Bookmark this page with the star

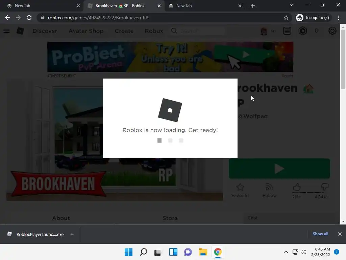(286, 18)
